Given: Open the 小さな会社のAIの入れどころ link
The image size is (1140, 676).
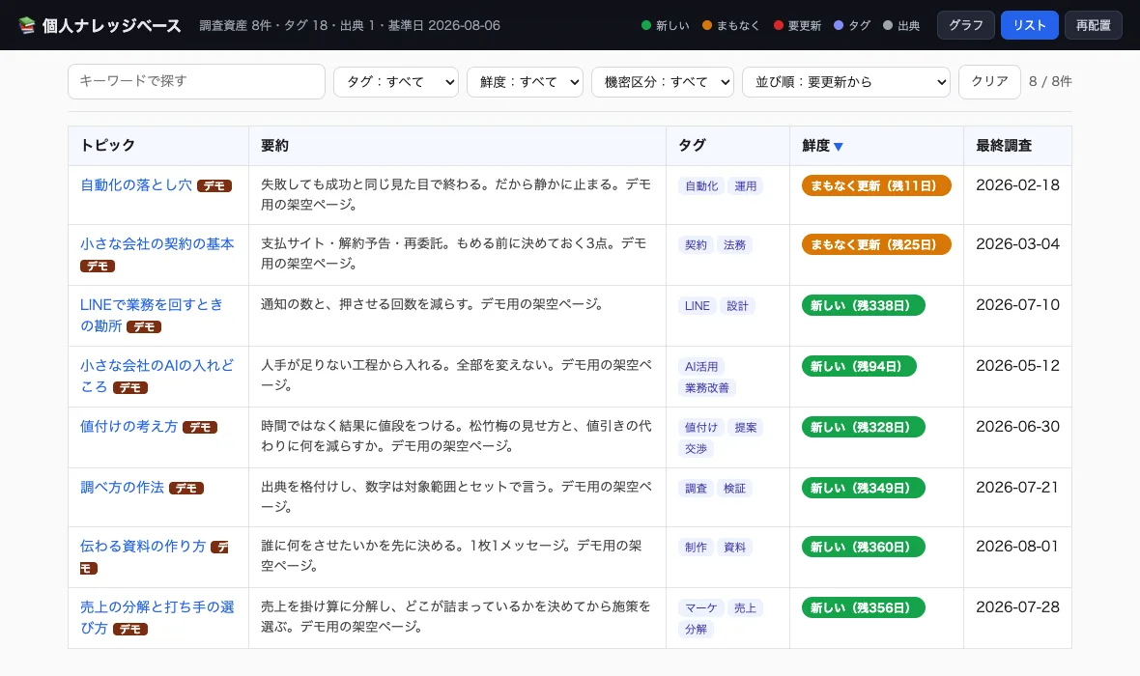Looking at the screenshot, I should click(x=157, y=376).
